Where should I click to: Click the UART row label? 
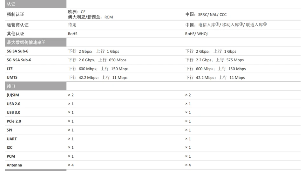(x=12, y=139)
